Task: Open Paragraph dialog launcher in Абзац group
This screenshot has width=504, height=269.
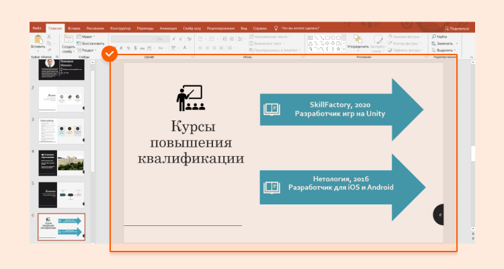Action: pos(302,56)
